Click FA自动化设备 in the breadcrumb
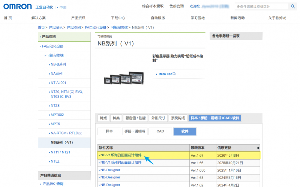The width and height of the screenshot is (300, 187). [x=96, y=27]
